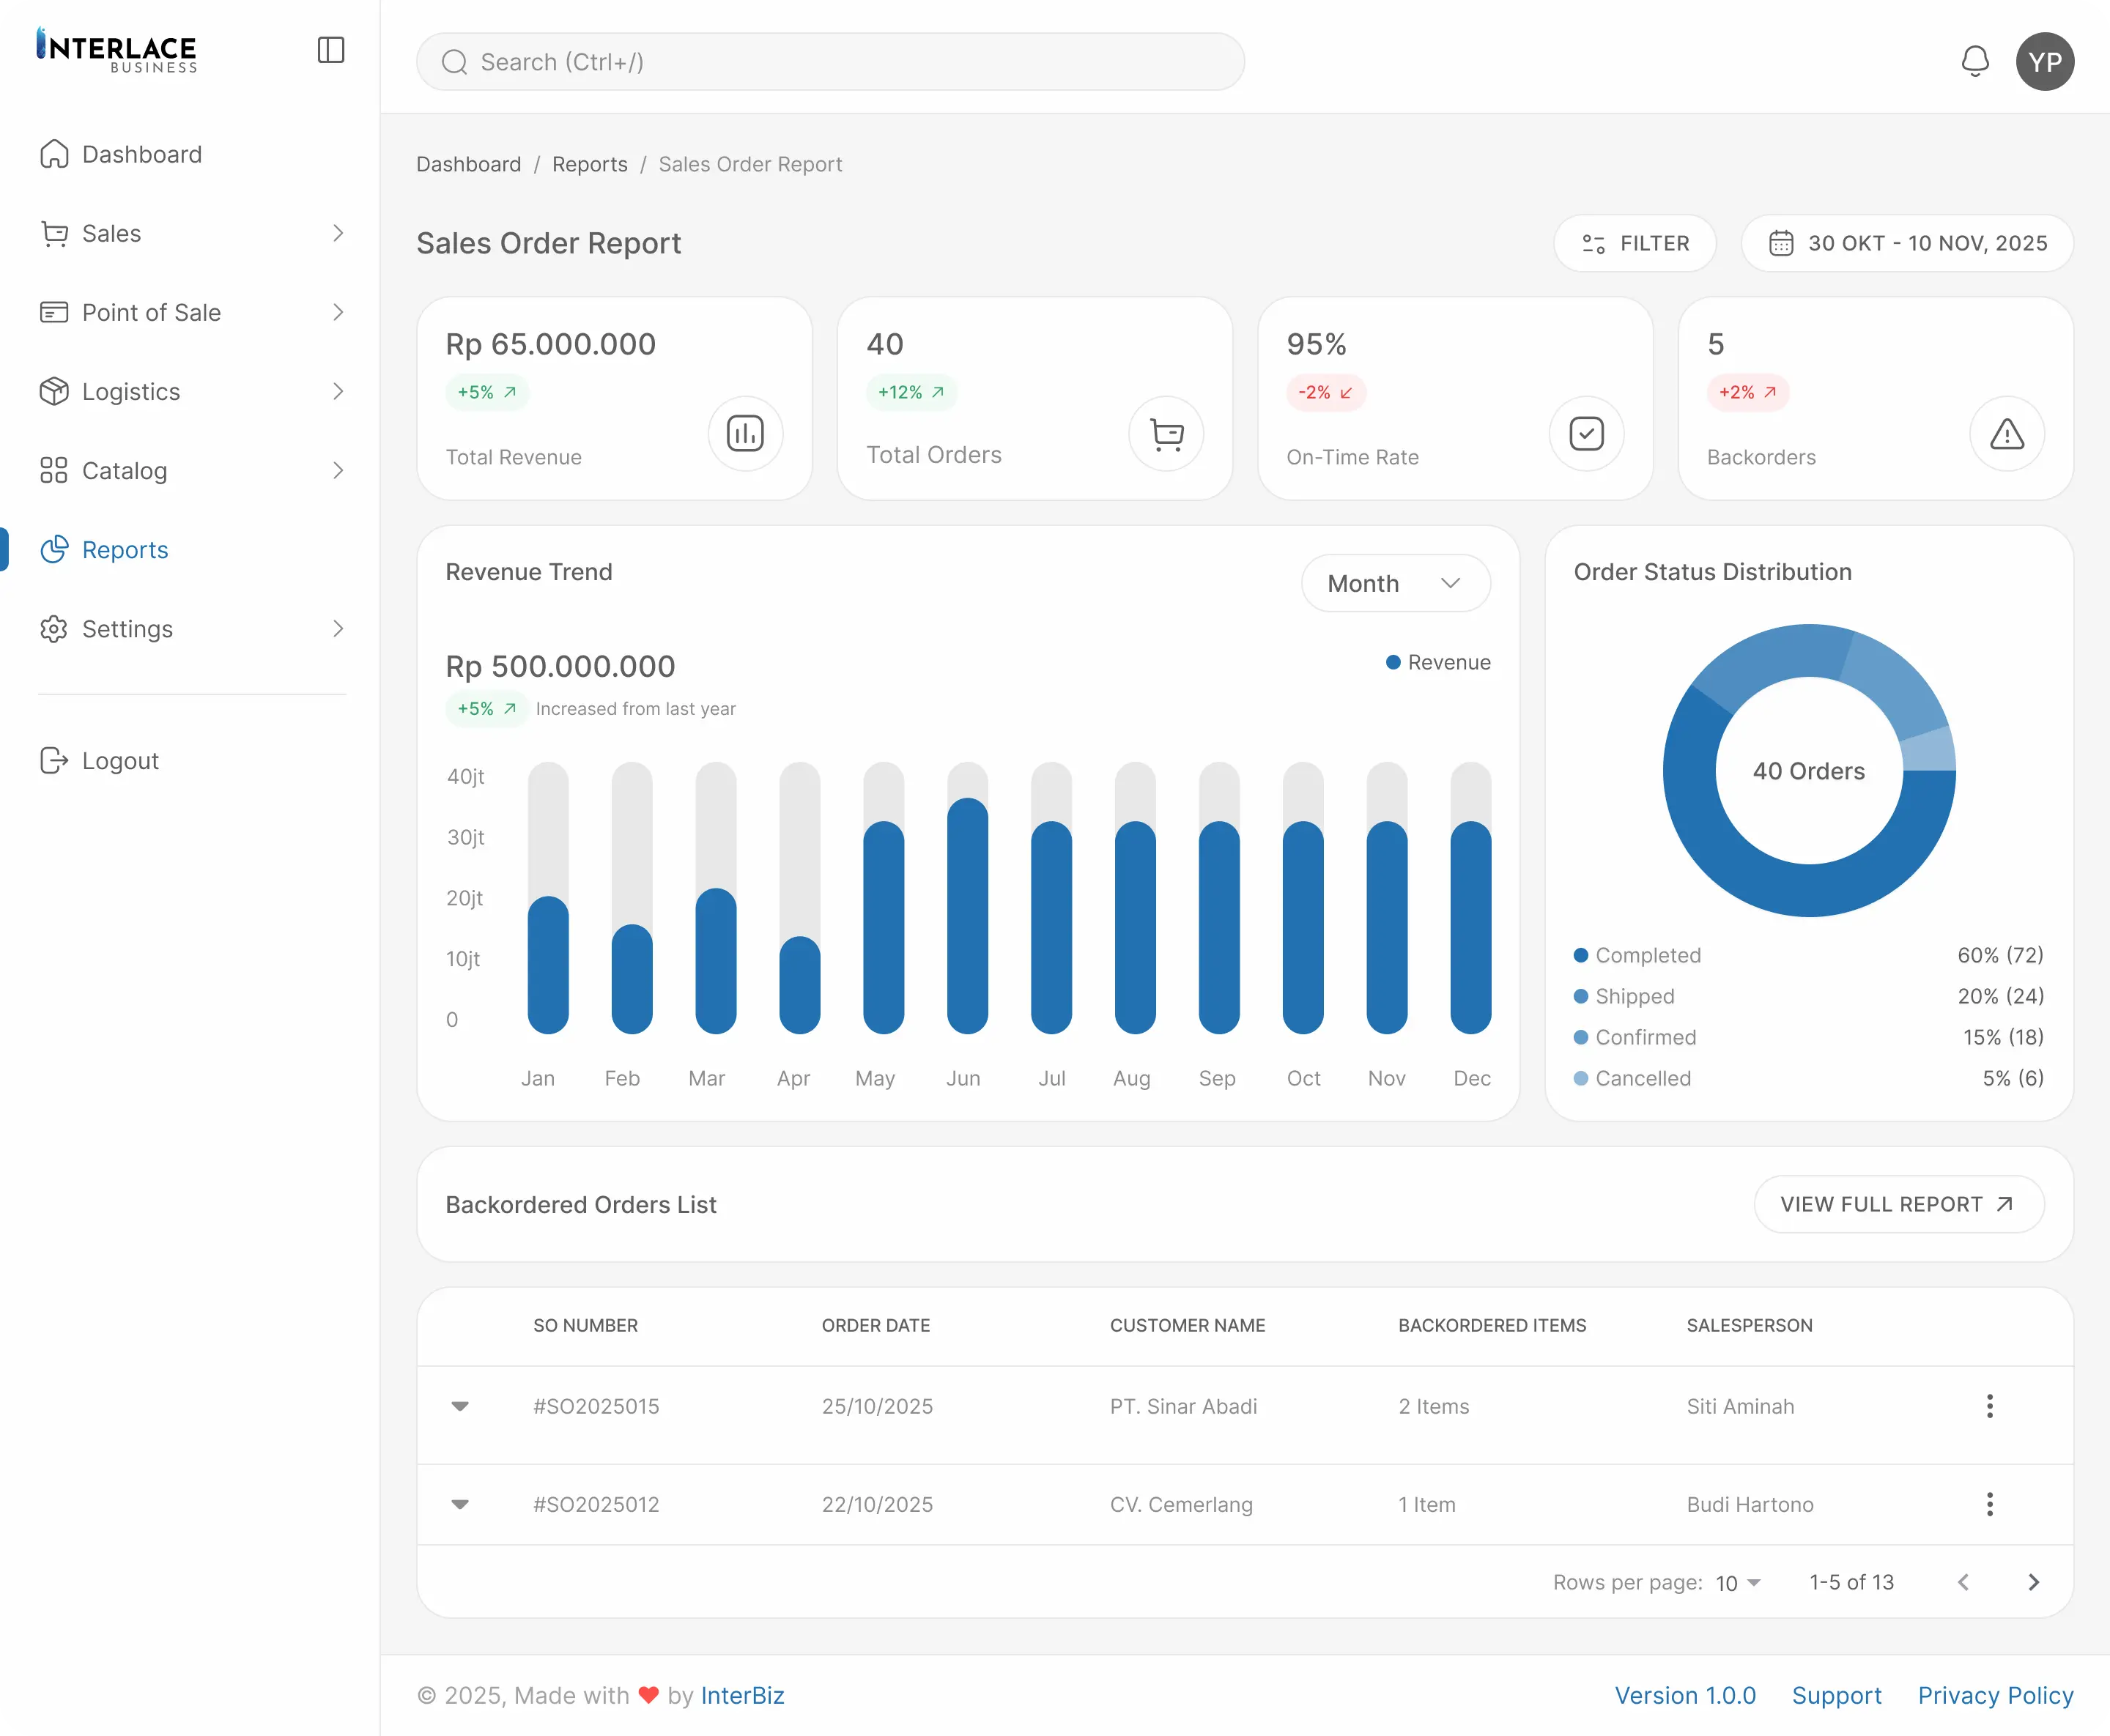This screenshot has width=2110, height=1736.
Task: Click the Revenue legend dot
Action: (x=1393, y=662)
